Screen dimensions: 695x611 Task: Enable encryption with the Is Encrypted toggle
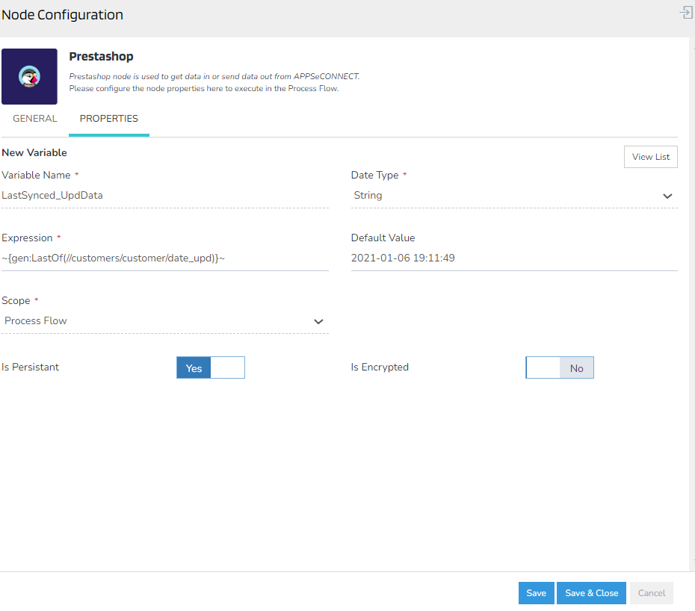542,367
